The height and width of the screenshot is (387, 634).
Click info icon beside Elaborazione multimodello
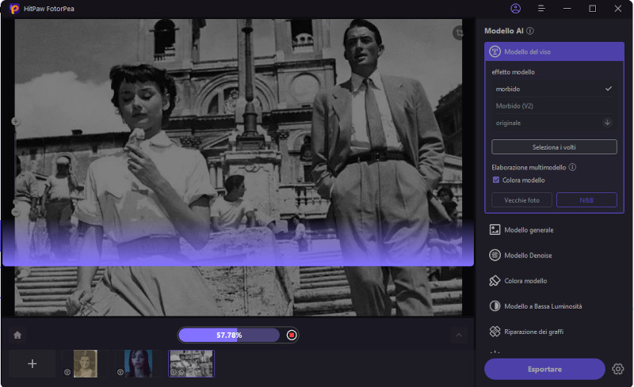572,167
